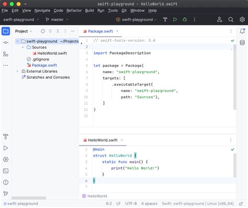The image size is (248, 208).
Task: Debug swift-playground with bug icon
Action: tap(185, 19)
